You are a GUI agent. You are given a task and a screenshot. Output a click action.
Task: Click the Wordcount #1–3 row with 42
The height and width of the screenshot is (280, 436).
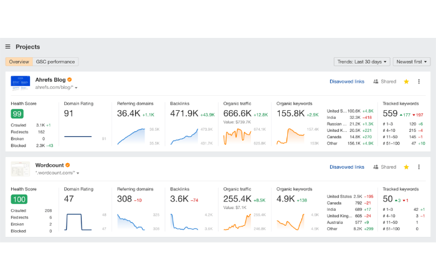point(404,210)
